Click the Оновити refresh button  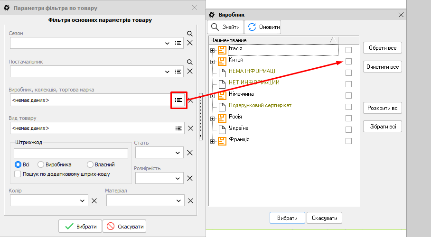tap(262, 27)
